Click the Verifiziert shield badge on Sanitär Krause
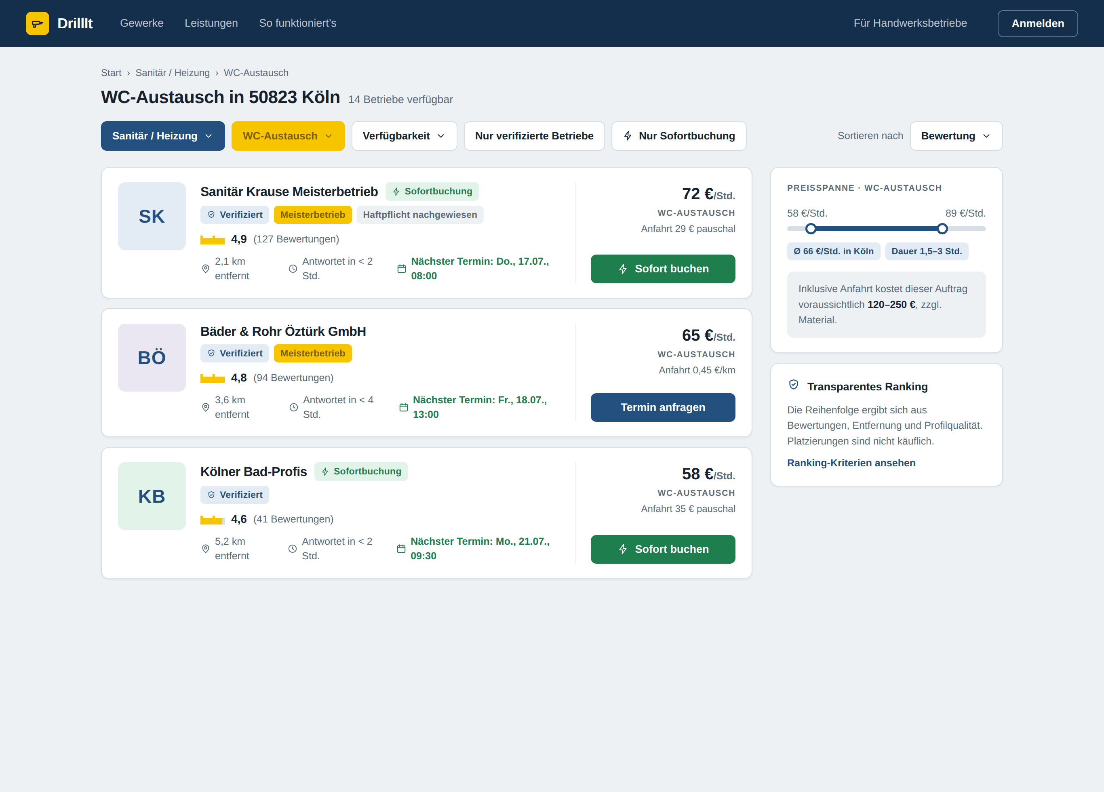Viewport: 1104px width, 792px height. pyautogui.click(x=235, y=215)
